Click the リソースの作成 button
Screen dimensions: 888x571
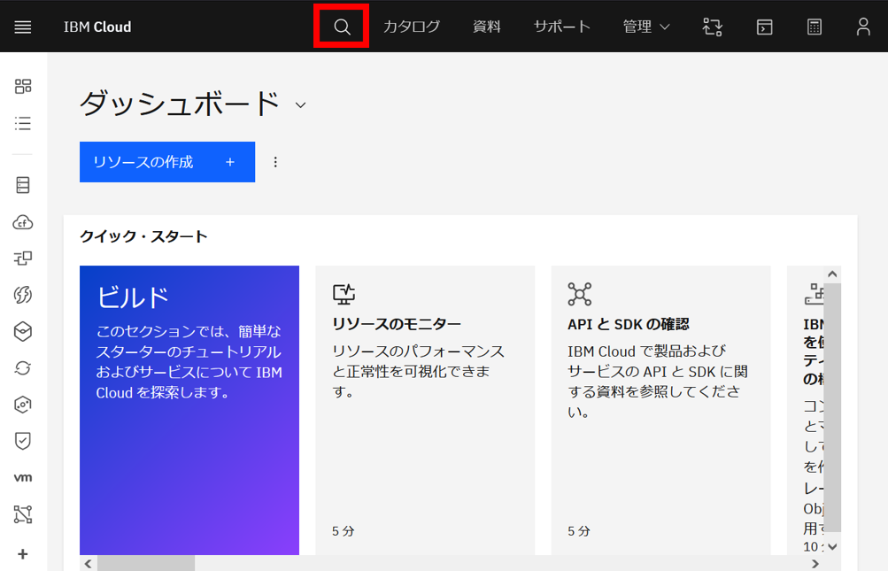coord(166,161)
